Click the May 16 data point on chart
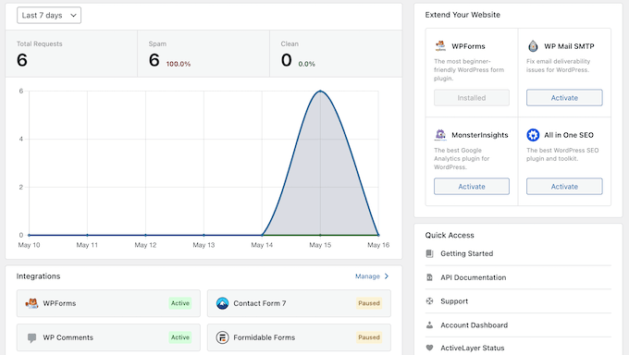Viewport: 629px width, 355px height. click(x=378, y=235)
